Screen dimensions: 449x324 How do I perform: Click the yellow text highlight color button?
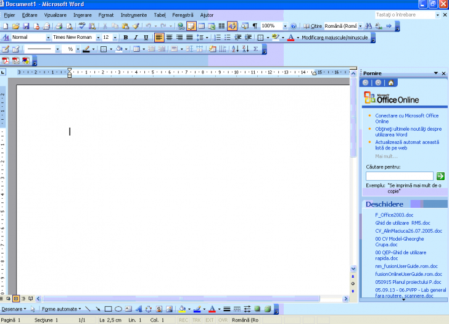tap(276, 38)
